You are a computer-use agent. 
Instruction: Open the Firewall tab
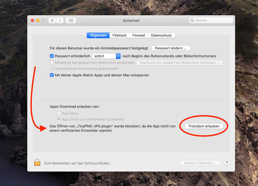click(139, 35)
